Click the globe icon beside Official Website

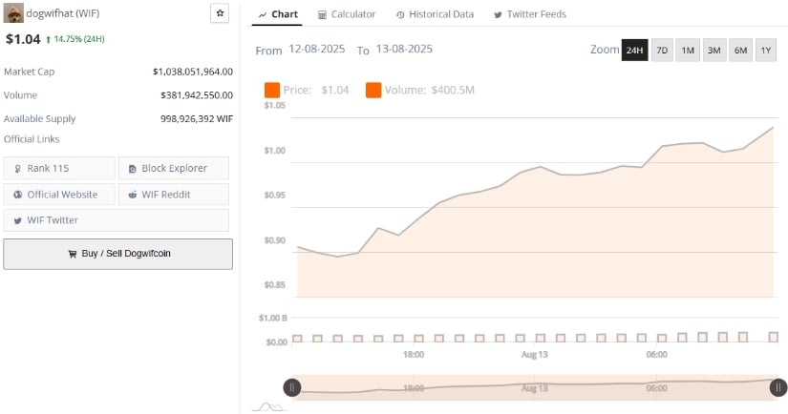(18, 195)
